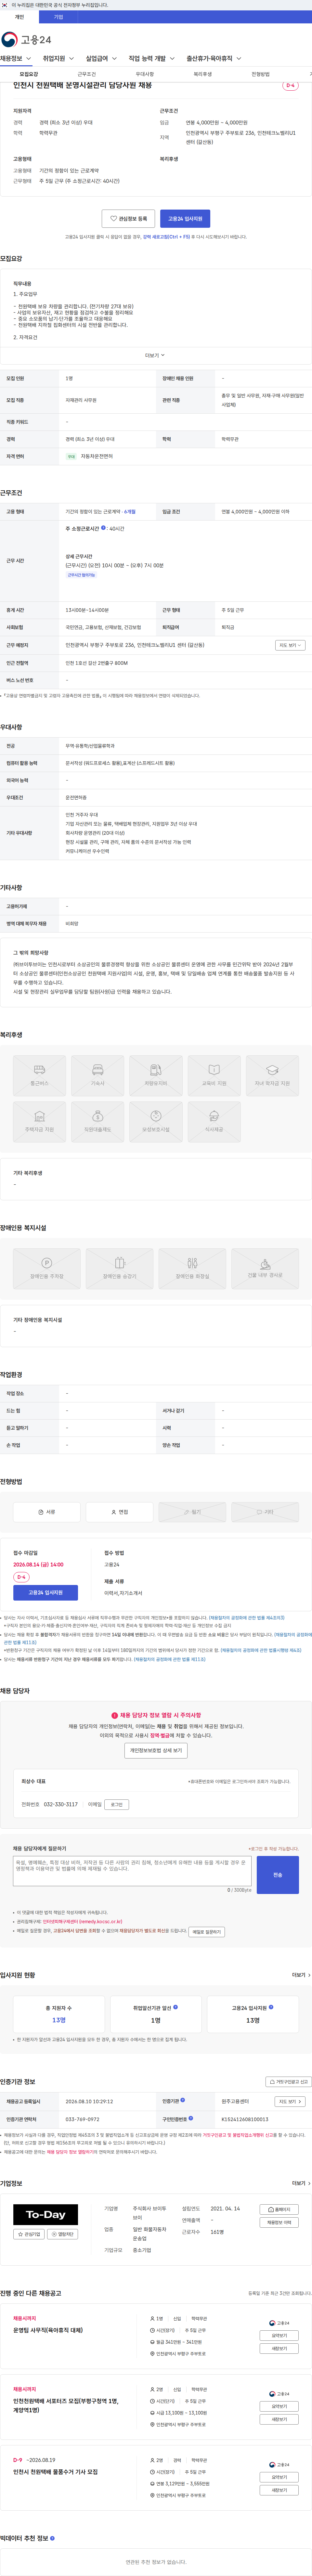
Task: Click 요약보기 for 운영팀 사무직 posting
Action: pyautogui.click(x=279, y=2335)
